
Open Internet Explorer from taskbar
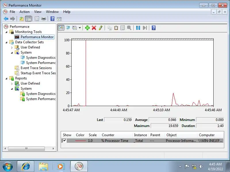(x=26, y=166)
